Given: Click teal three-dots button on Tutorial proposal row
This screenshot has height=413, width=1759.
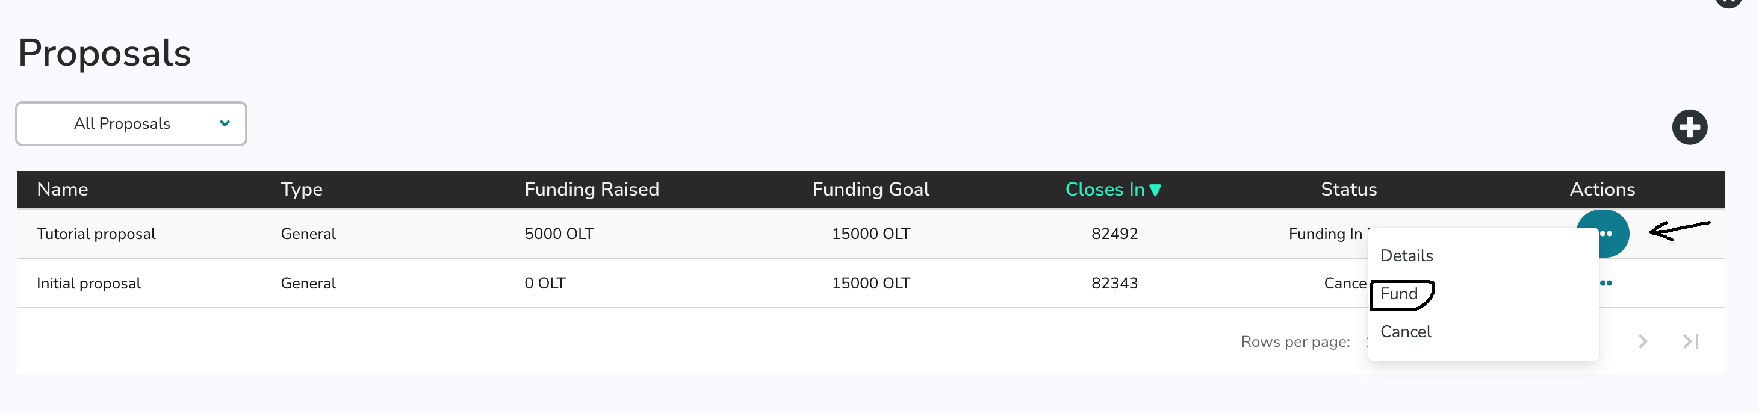Looking at the screenshot, I should 1610,234.
